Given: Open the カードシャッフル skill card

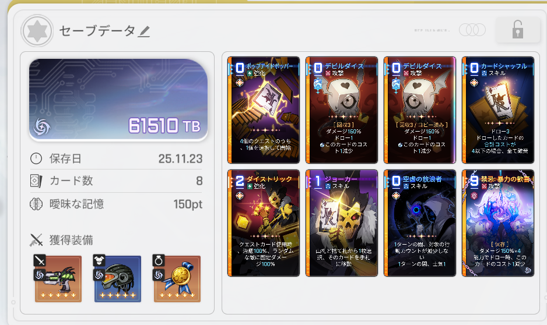Looking at the screenshot, I should click(x=498, y=110).
